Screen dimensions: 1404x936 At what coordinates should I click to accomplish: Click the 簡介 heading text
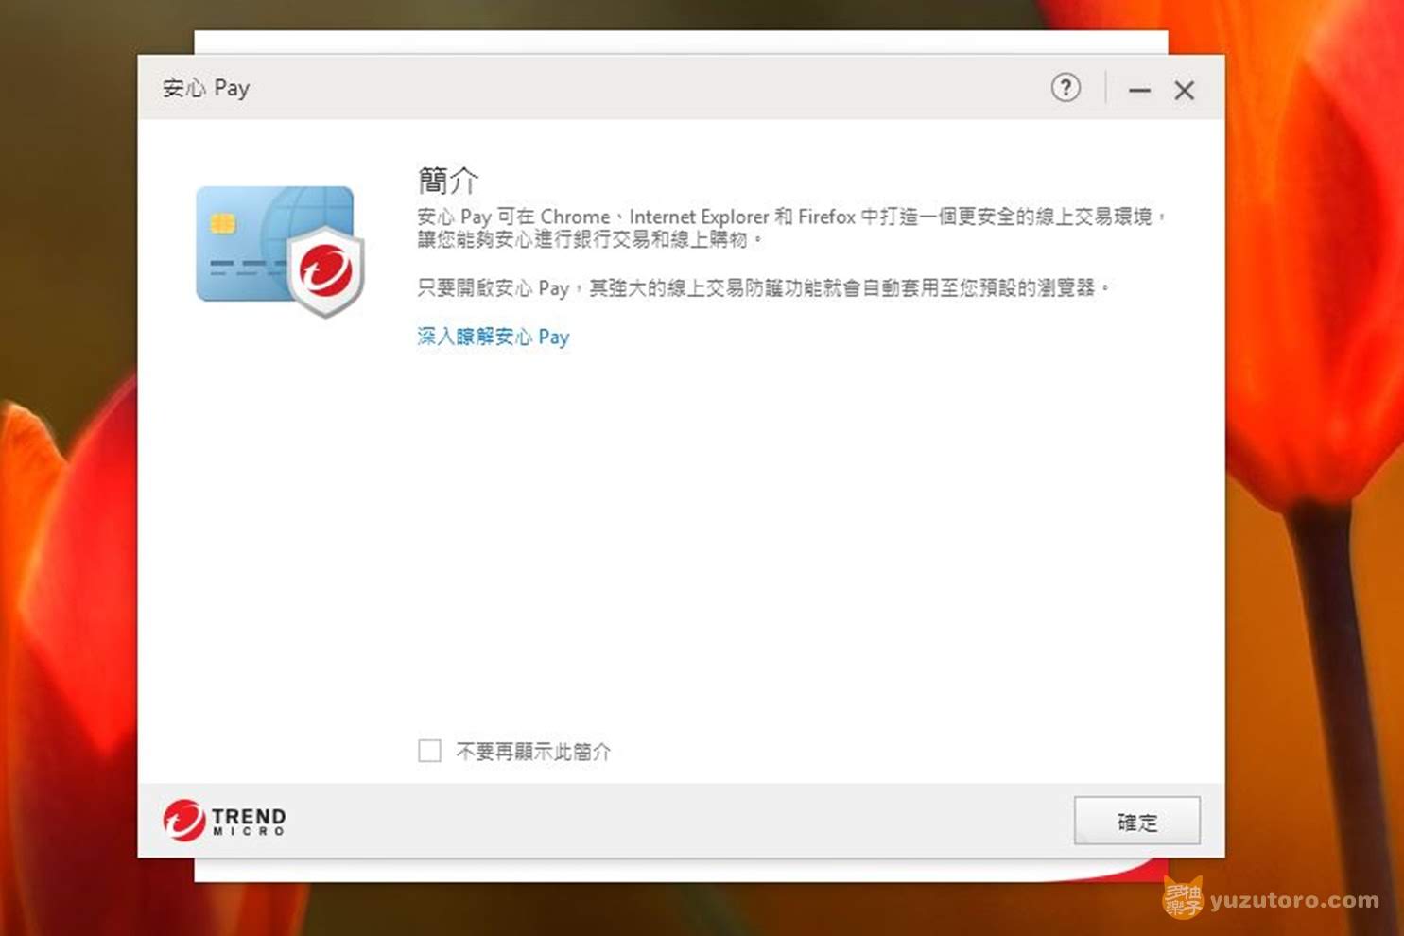coord(448,180)
